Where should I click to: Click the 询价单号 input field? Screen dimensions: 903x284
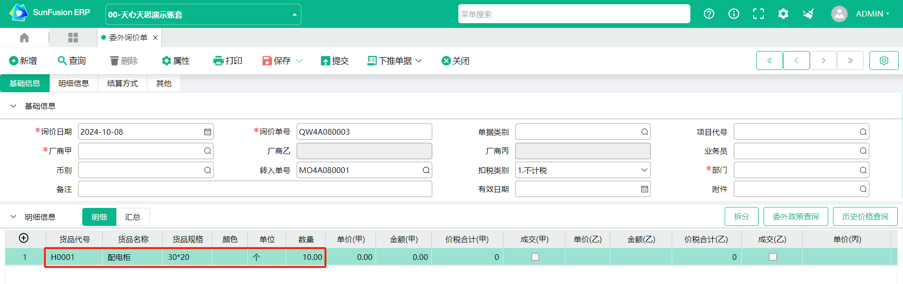(x=364, y=132)
